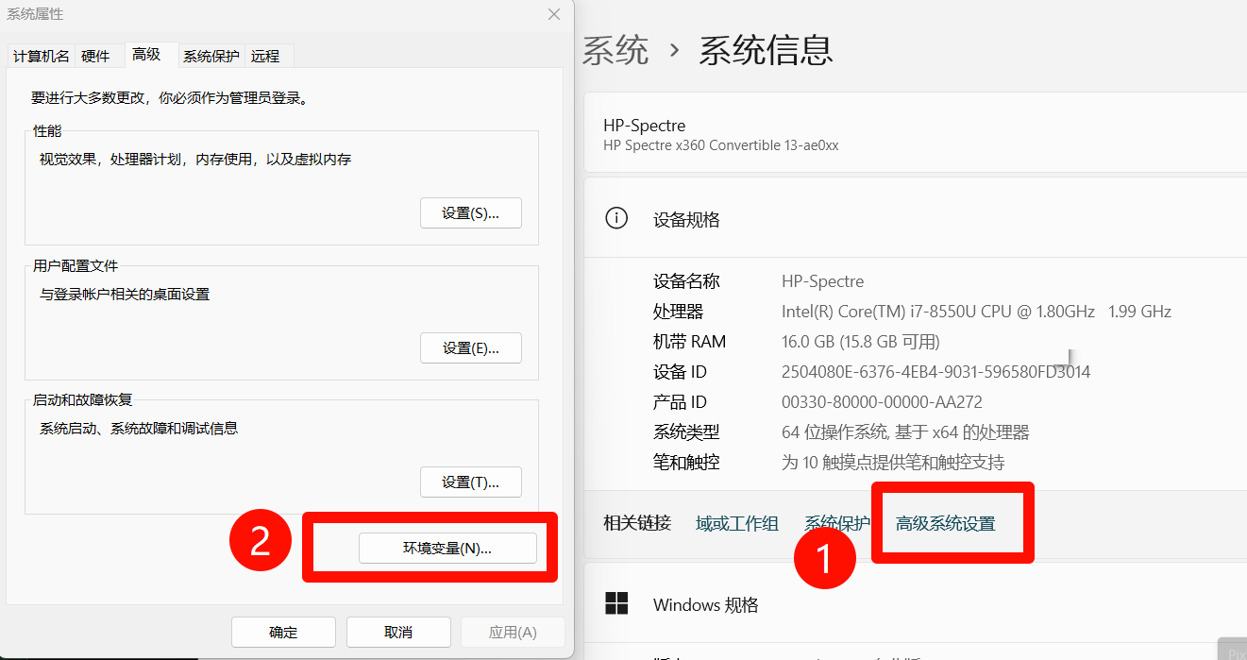Click the 与登录帐户相关的桌面设置 text

pos(125,295)
